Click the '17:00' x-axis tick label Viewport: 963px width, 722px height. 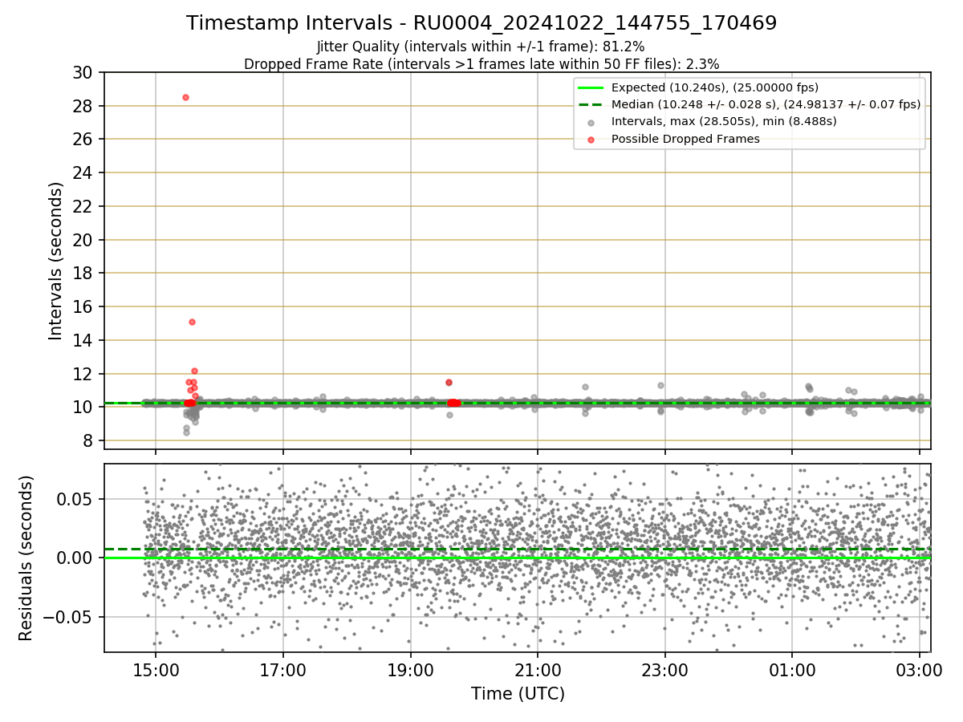pos(283,668)
